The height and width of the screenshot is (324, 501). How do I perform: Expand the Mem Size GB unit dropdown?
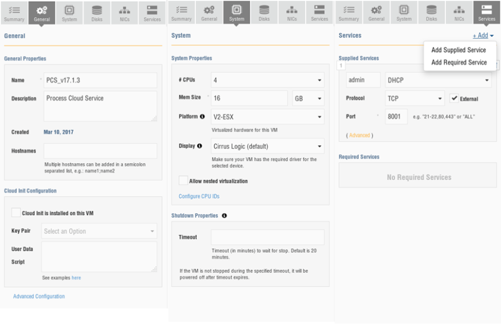click(x=308, y=98)
